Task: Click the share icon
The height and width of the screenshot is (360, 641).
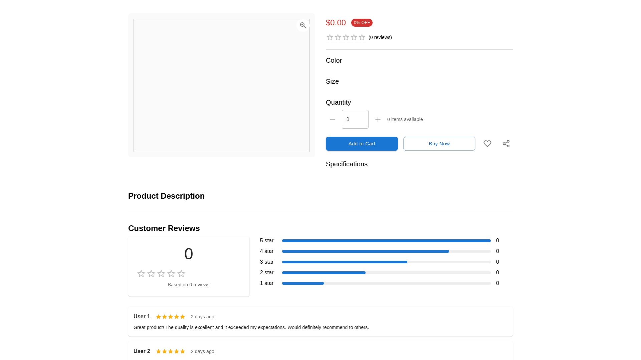Action: [506, 144]
